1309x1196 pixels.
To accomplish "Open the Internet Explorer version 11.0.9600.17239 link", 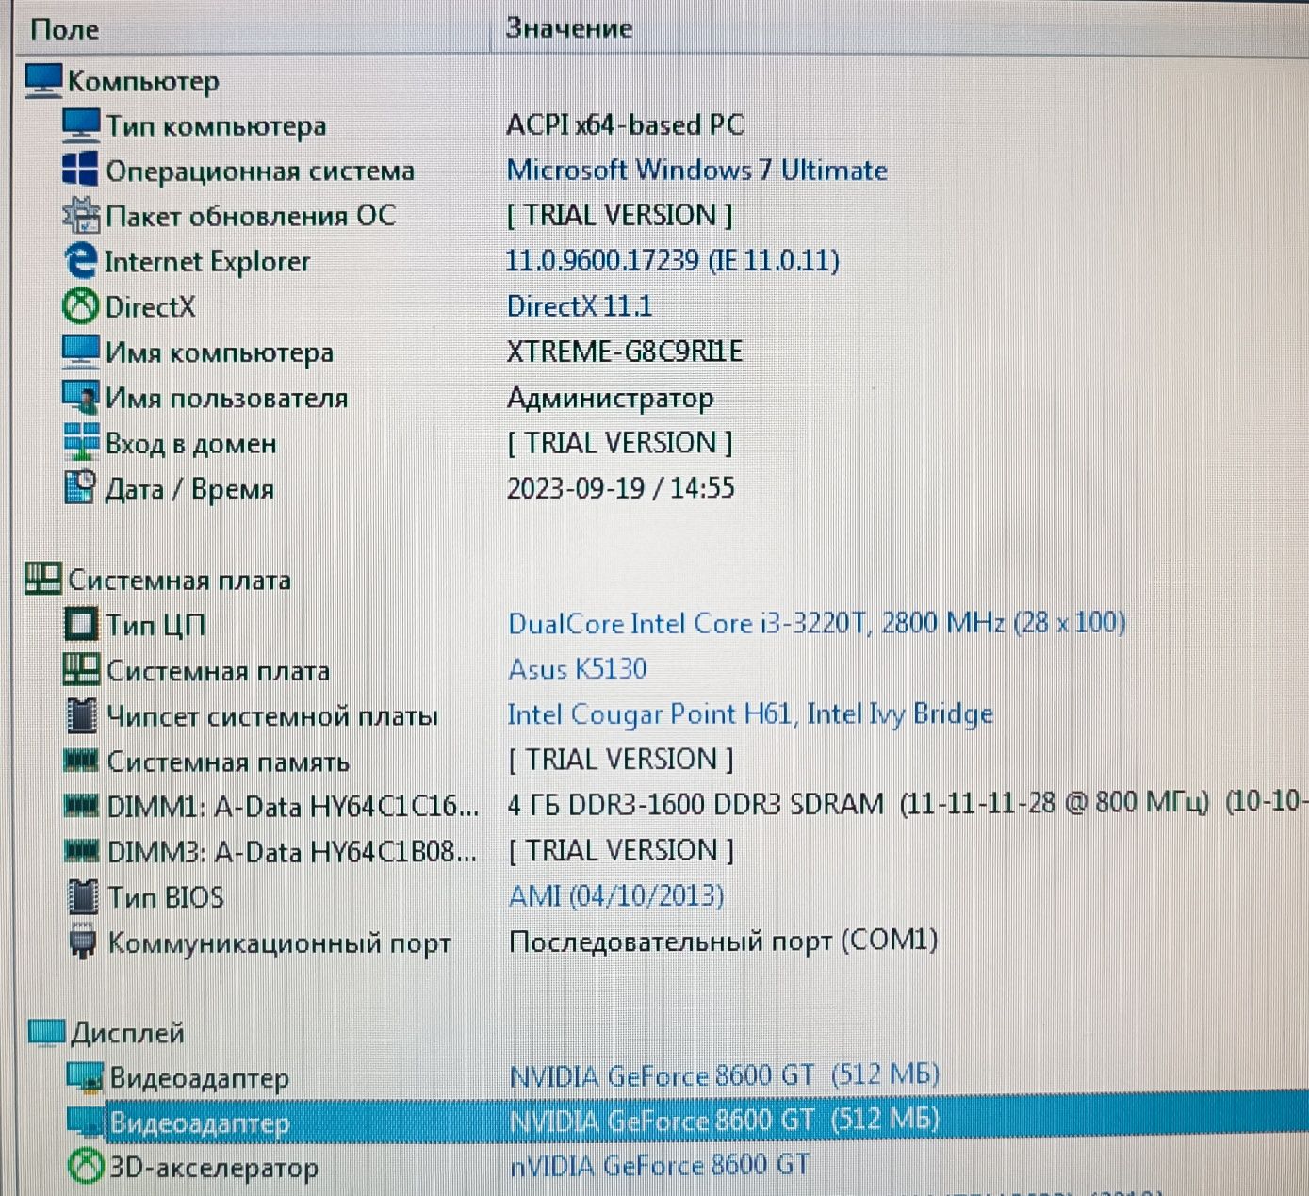I will coord(672,260).
